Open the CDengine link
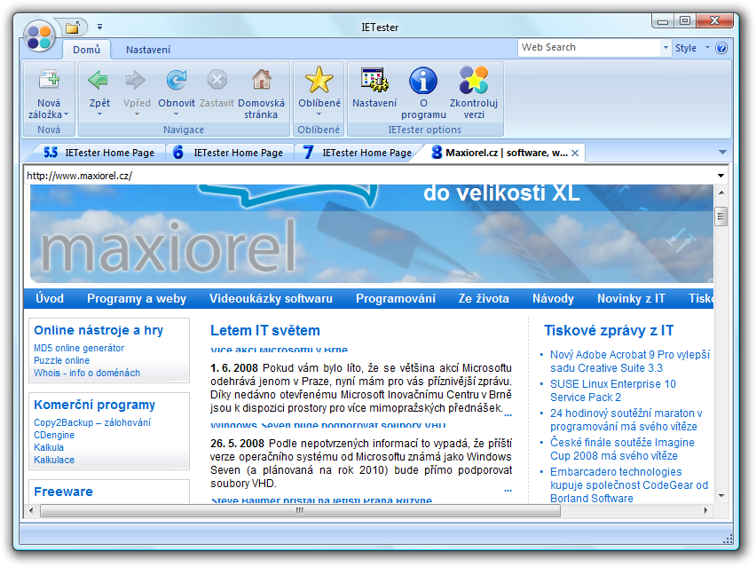This screenshot has width=756, height=567. 54,435
